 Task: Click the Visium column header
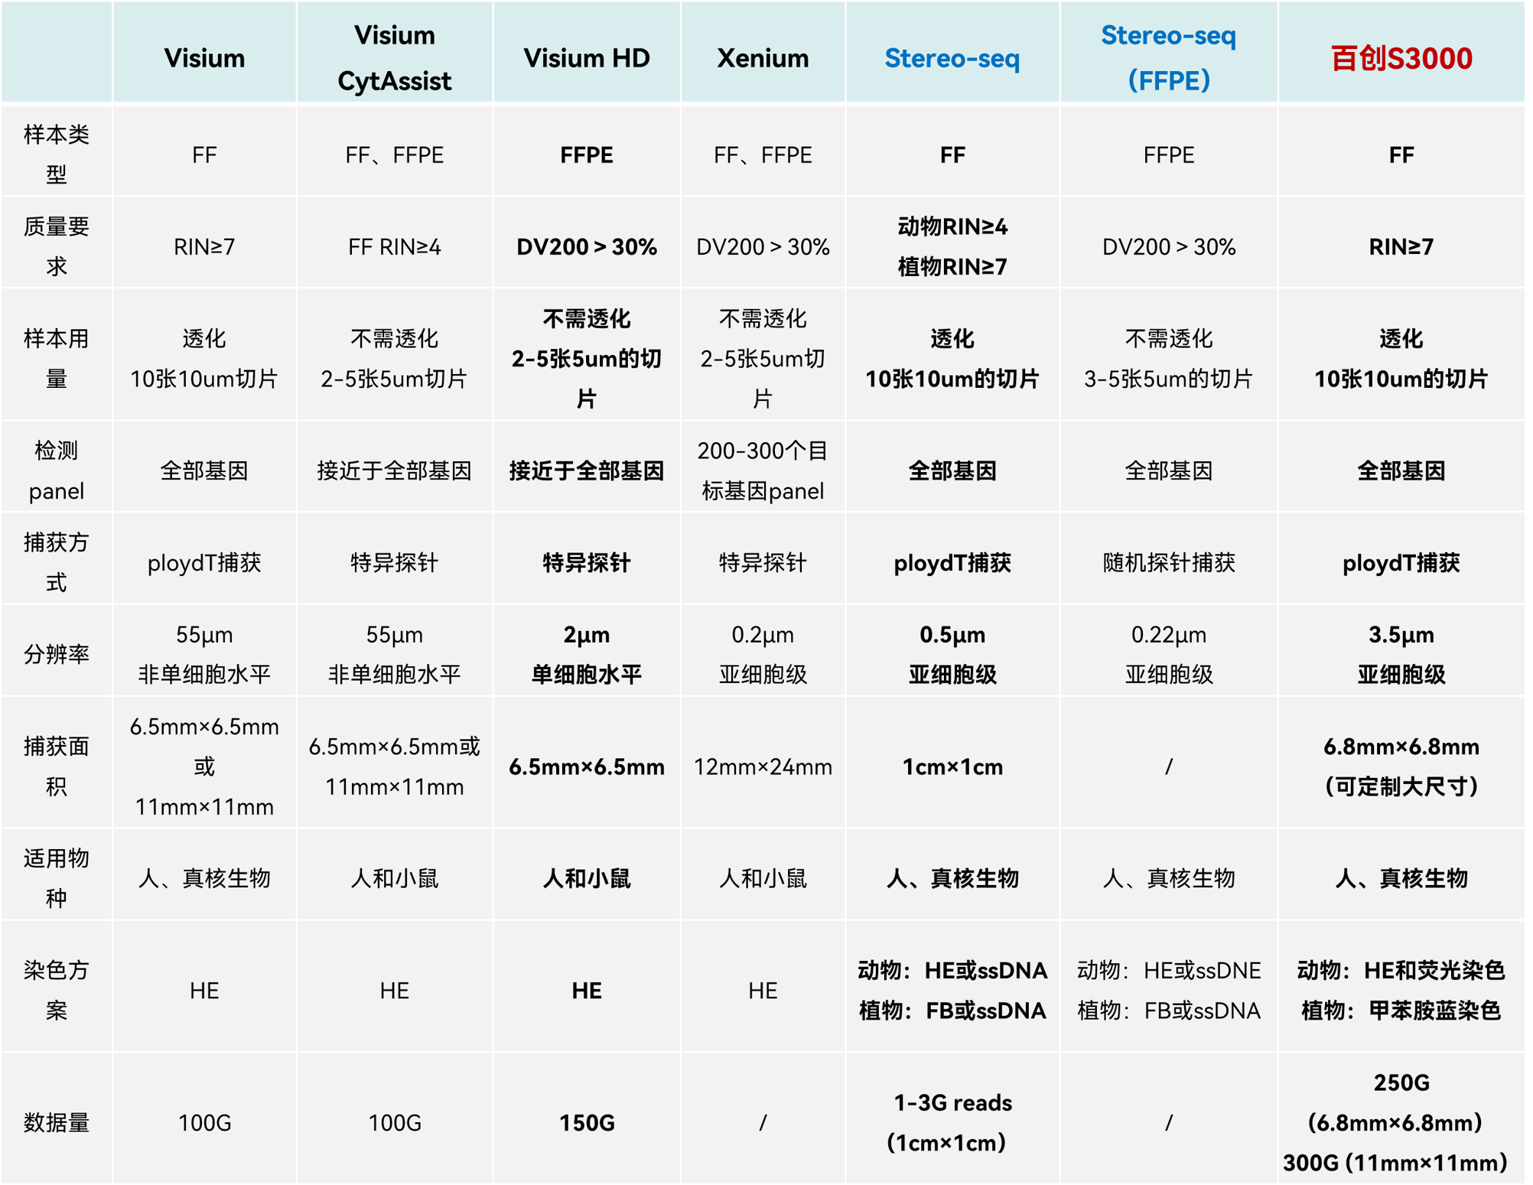tap(204, 58)
